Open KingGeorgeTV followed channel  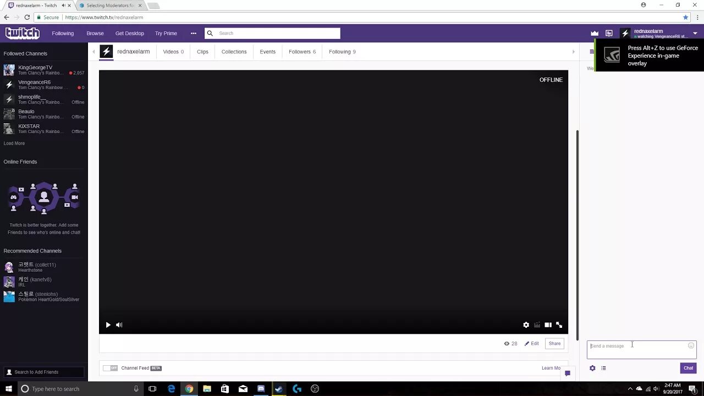tap(43, 70)
